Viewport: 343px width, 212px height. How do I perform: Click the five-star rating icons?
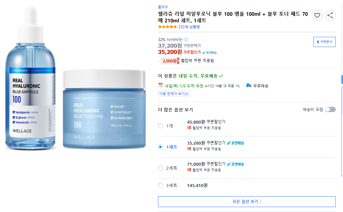(167, 27)
